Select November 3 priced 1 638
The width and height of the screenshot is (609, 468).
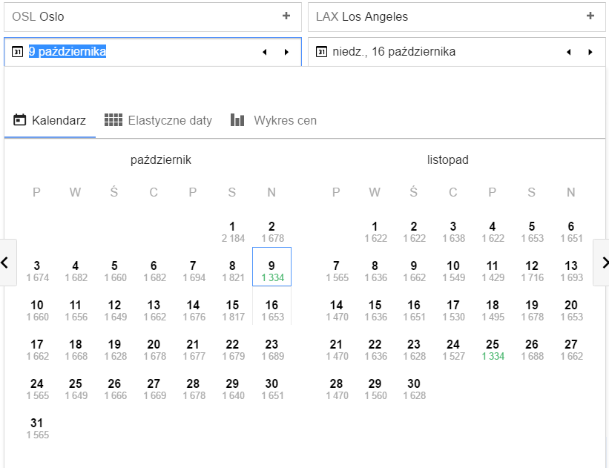[453, 232]
